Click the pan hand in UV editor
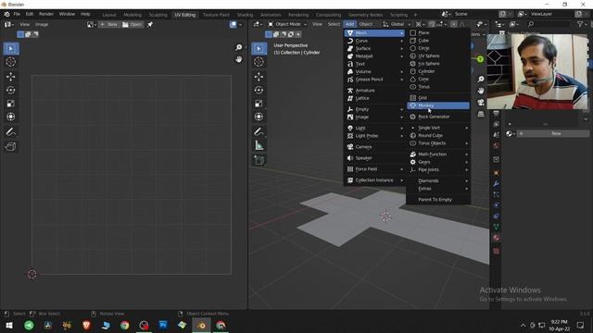Screen dimensions: 593x333 click(239, 59)
